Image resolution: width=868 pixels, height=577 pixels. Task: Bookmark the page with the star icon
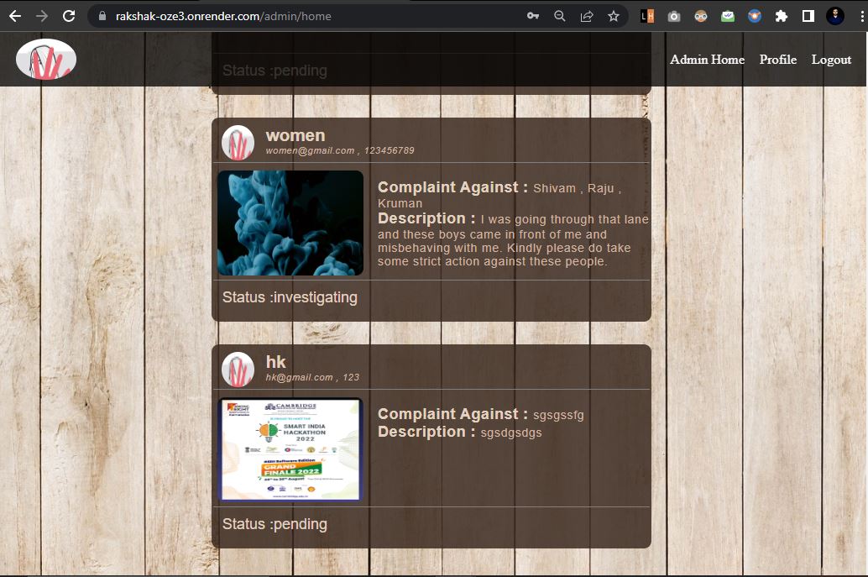(x=614, y=15)
